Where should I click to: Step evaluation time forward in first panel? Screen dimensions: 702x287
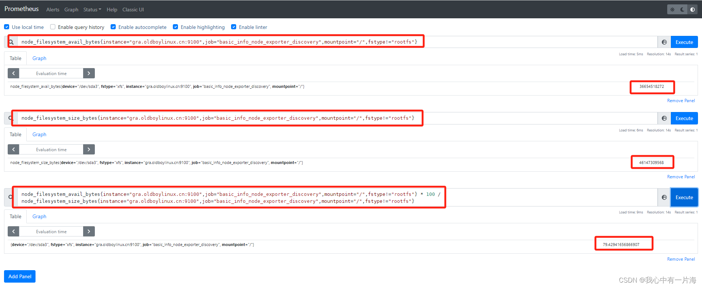(x=89, y=73)
